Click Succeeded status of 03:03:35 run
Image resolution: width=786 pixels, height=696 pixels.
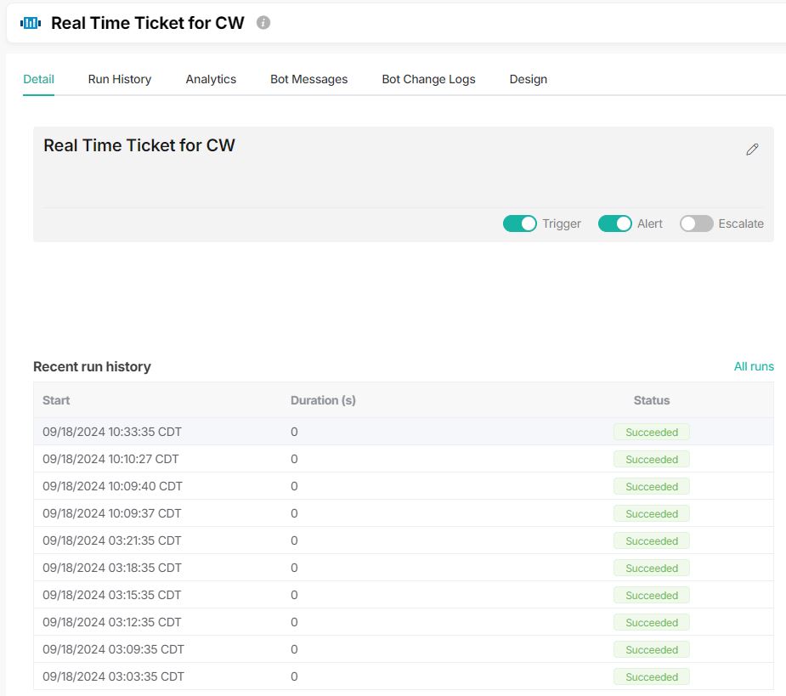(x=652, y=677)
